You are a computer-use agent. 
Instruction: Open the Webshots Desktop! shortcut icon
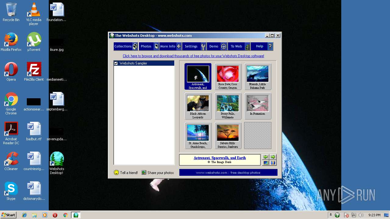tap(57, 163)
